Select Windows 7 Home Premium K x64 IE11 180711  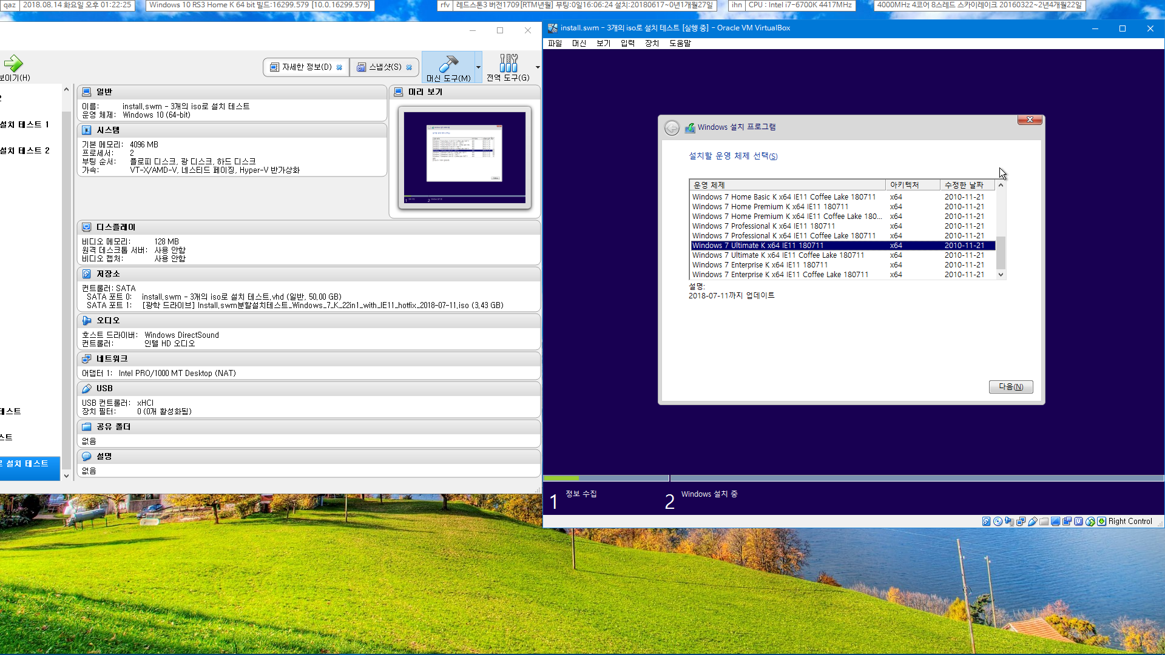coord(842,207)
